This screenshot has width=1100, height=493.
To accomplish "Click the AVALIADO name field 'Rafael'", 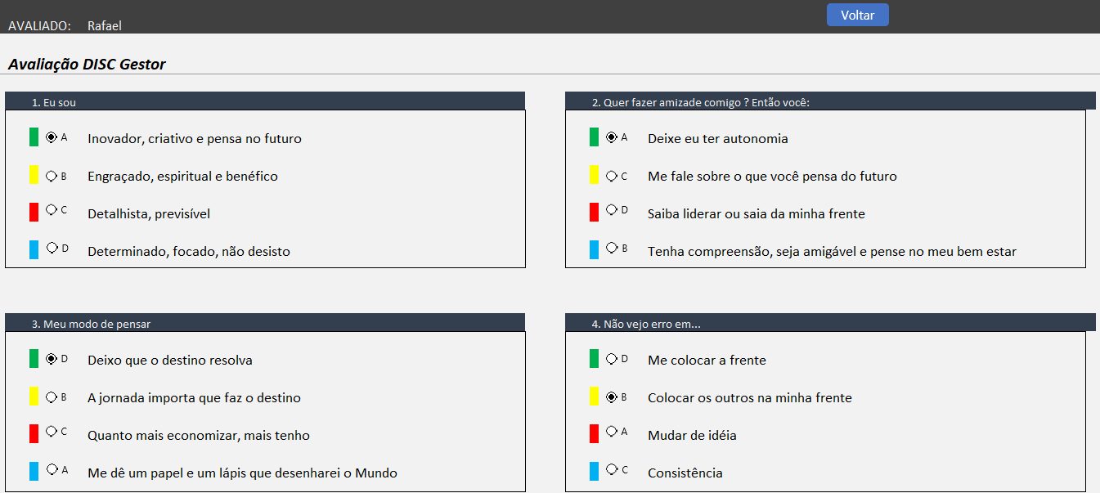I will click(x=105, y=25).
